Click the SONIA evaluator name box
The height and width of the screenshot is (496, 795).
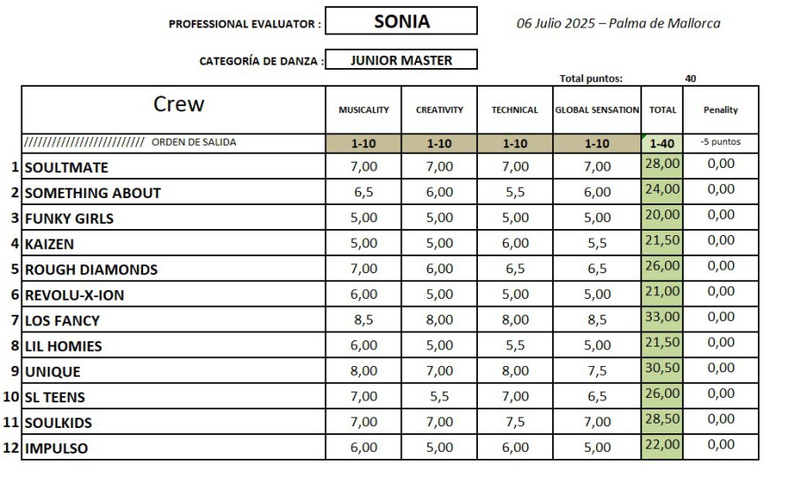401,21
